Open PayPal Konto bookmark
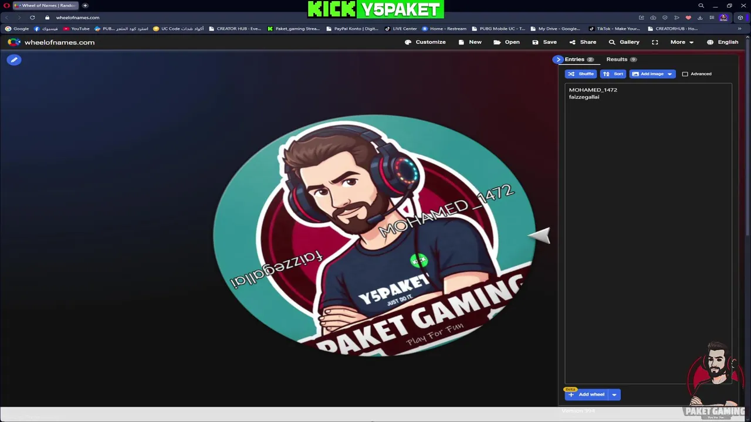The image size is (751, 422). [352, 29]
